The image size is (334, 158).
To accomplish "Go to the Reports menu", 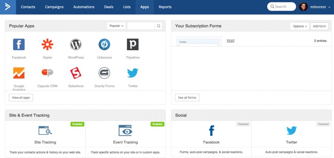I will (165, 7).
